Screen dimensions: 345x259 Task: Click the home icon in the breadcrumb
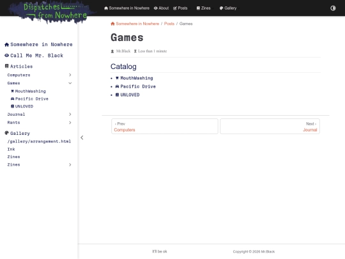[x=112, y=24]
